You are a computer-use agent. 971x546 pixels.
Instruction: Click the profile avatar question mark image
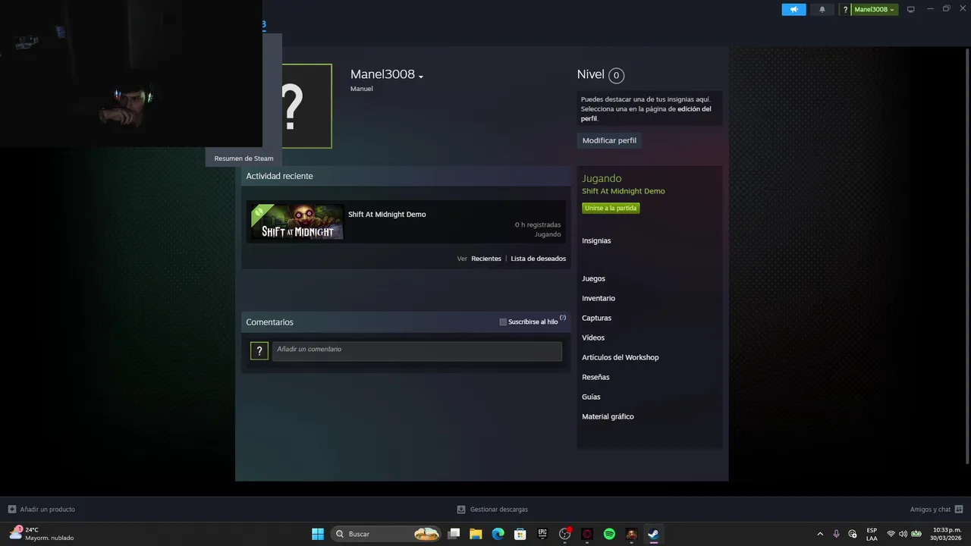tap(306, 106)
